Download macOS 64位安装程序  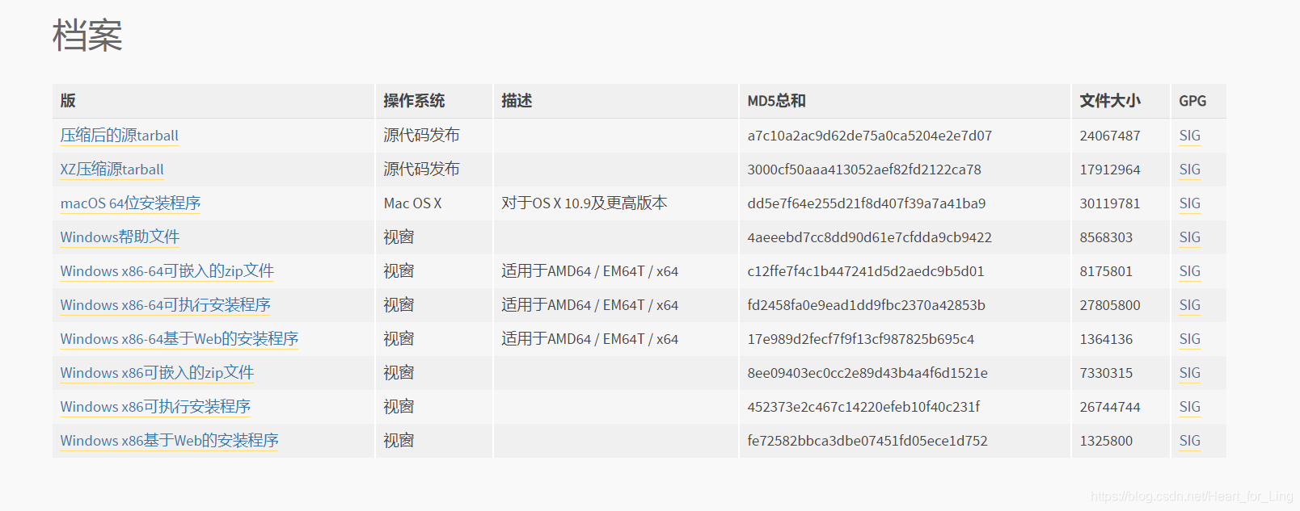click(x=131, y=203)
